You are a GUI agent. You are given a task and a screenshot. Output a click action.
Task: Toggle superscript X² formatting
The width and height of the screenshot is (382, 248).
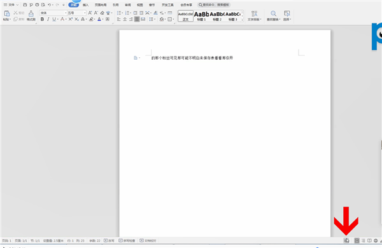pos(71,19)
